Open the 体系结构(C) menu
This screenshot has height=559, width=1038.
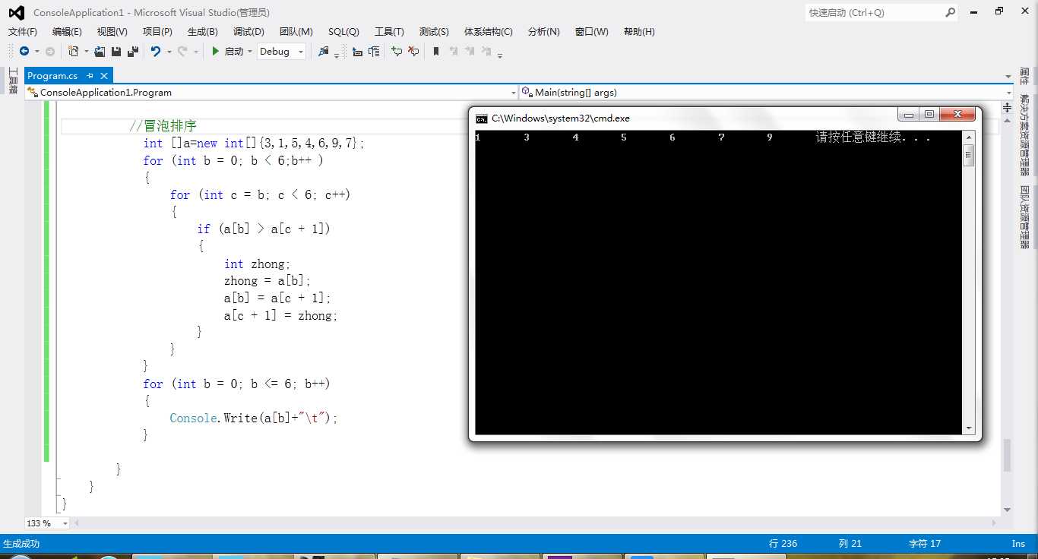[489, 31]
